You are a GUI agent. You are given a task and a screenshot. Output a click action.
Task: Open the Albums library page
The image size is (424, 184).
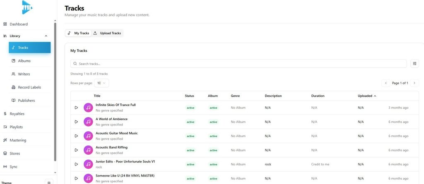coord(30,61)
